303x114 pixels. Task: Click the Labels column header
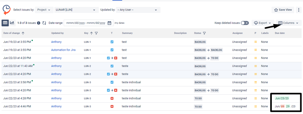tap(265, 33)
